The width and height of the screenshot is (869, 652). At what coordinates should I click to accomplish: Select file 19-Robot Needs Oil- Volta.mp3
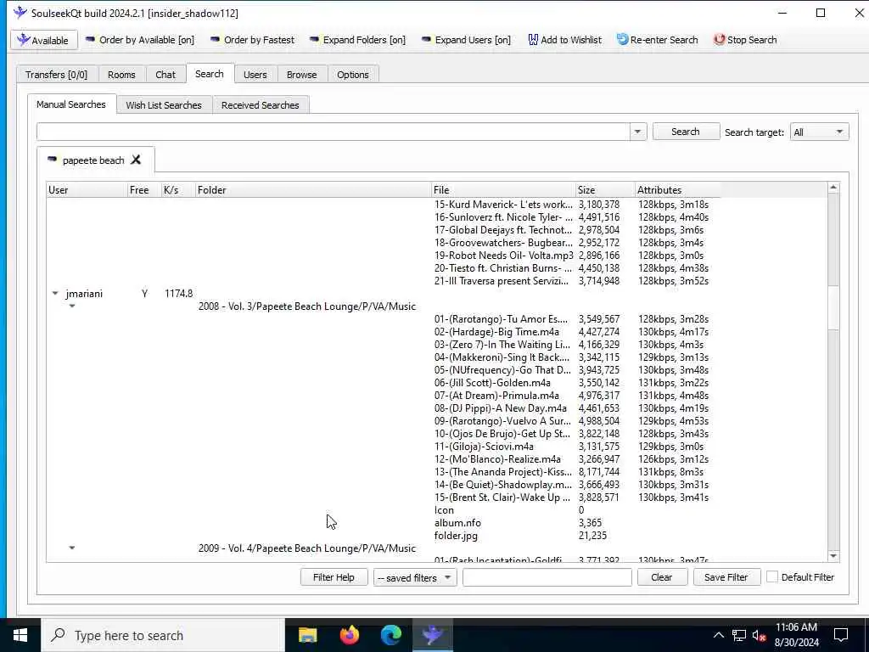click(x=504, y=256)
